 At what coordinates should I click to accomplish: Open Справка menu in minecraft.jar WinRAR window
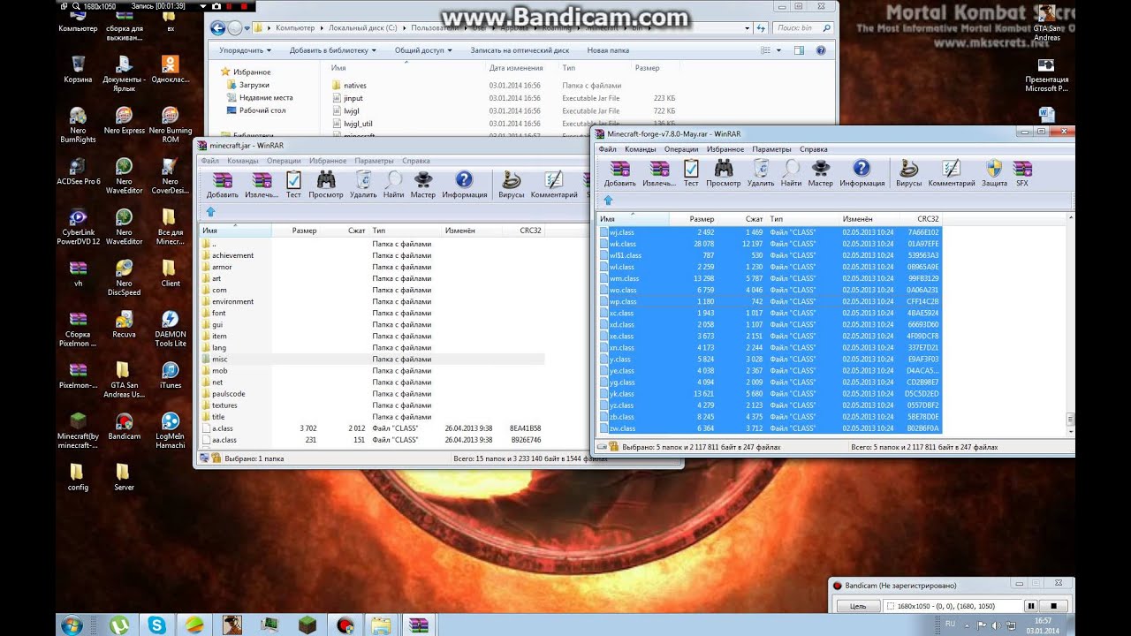coord(415,161)
